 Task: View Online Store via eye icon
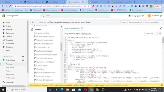coord(23,60)
